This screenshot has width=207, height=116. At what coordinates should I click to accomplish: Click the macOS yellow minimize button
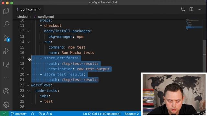tap(7, 3)
